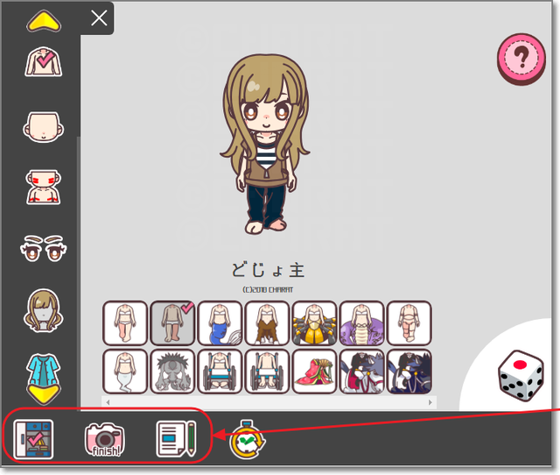Select the blue clothing category icon
This screenshot has width=560, height=475.
(41, 372)
